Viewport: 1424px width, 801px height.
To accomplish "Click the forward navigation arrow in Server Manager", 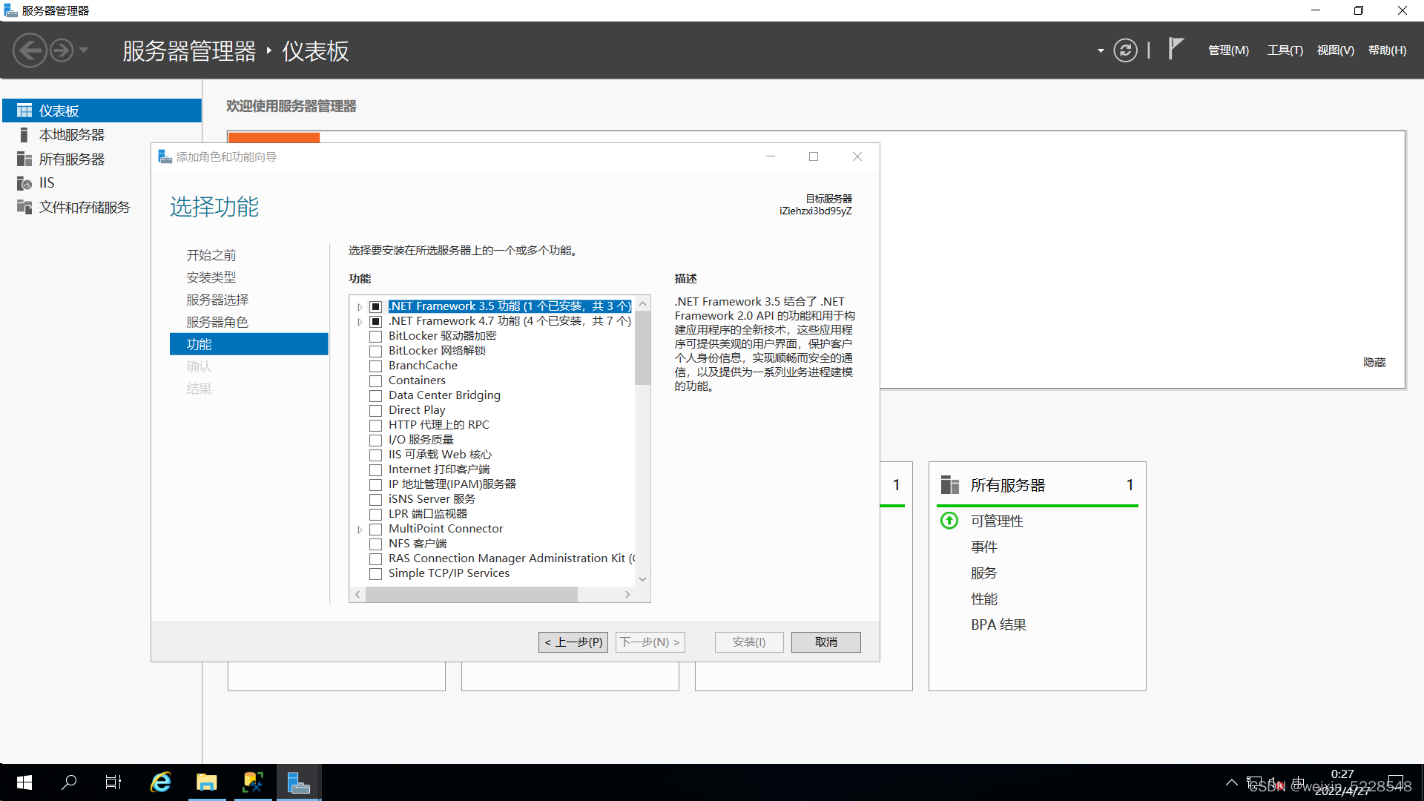I will tap(62, 50).
